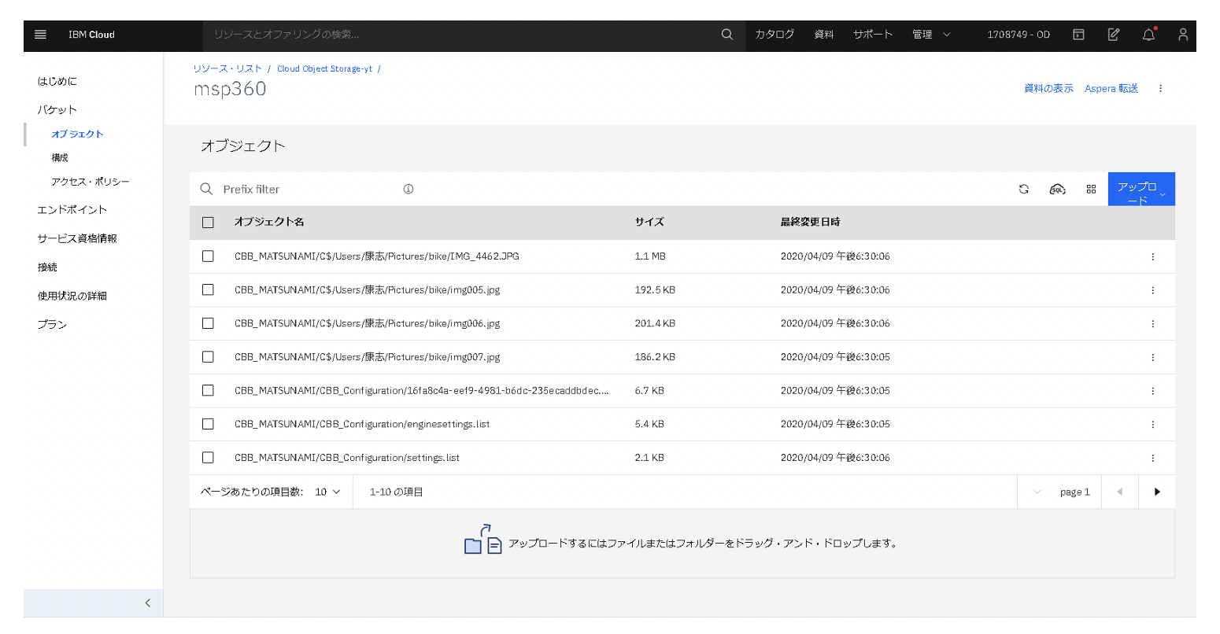Open account selector 1708749 - OD
Image resolution: width=1220 pixels, height=634 pixels.
click(x=1019, y=35)
